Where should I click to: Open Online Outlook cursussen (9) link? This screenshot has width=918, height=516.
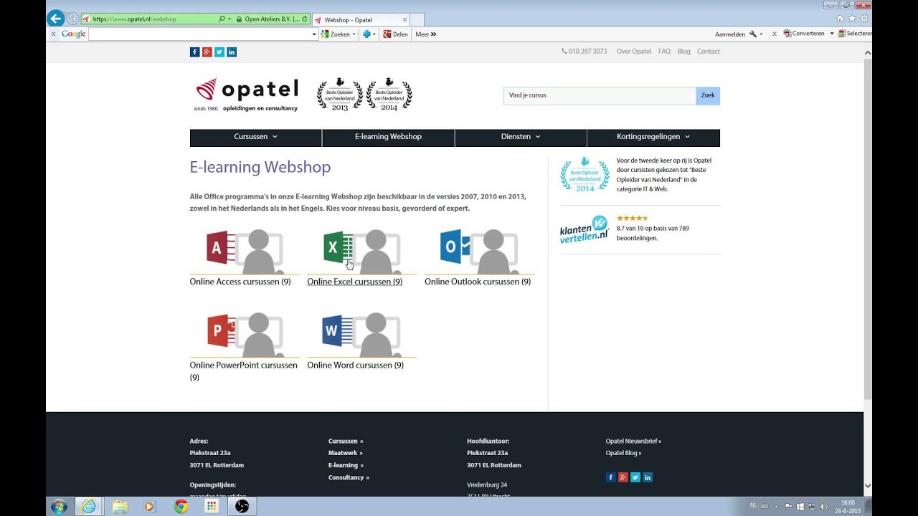(x=478, y=282)
